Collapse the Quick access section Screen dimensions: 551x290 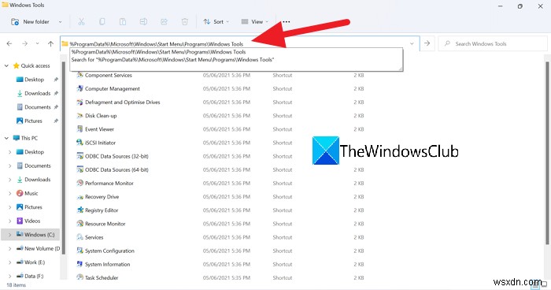tap(6, 66)
